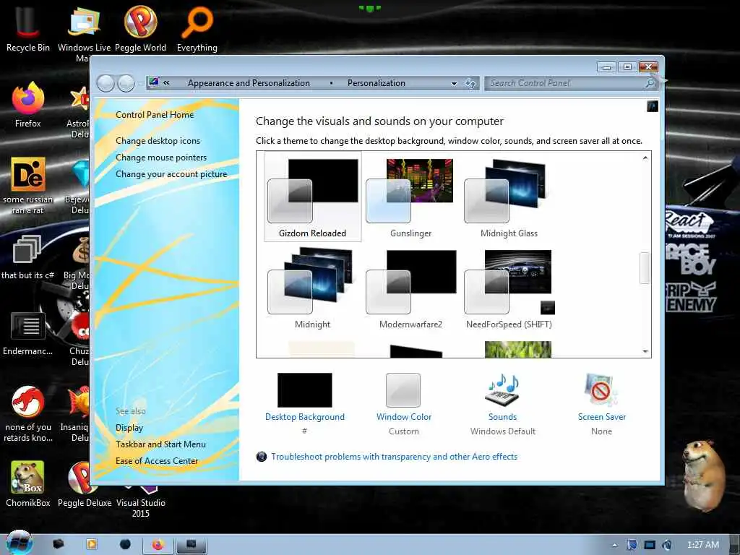Viewport: 740px width, 555px height.
Task: Click 'Change mouse pointers' link
Action: [161, 157]
